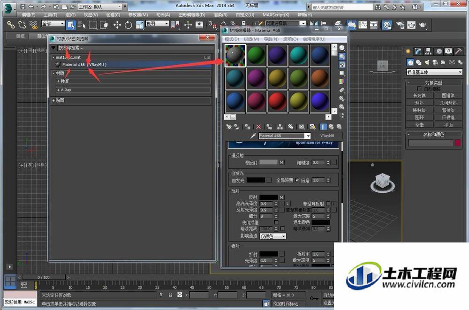This screenshot has height=310, width=469.
Task: Click the VRayMtl material type button
Action: coord(327,136)
